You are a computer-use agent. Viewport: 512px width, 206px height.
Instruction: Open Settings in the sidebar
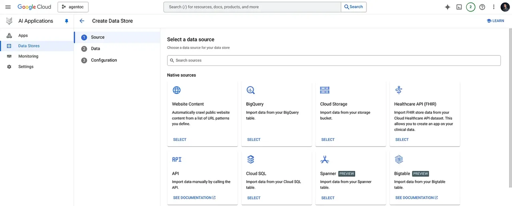(x=37, y=67)
